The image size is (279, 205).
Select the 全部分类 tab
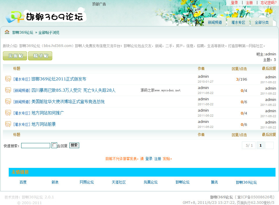tap(262, 22)
